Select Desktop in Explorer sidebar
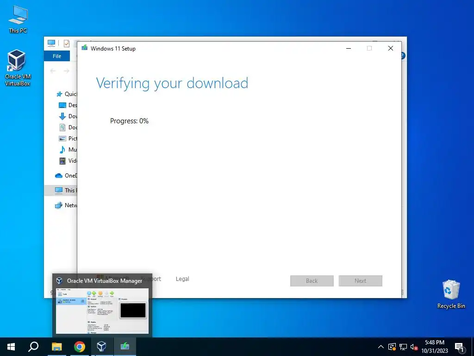This screenshot has height=356, width=474. click(68, 105)
